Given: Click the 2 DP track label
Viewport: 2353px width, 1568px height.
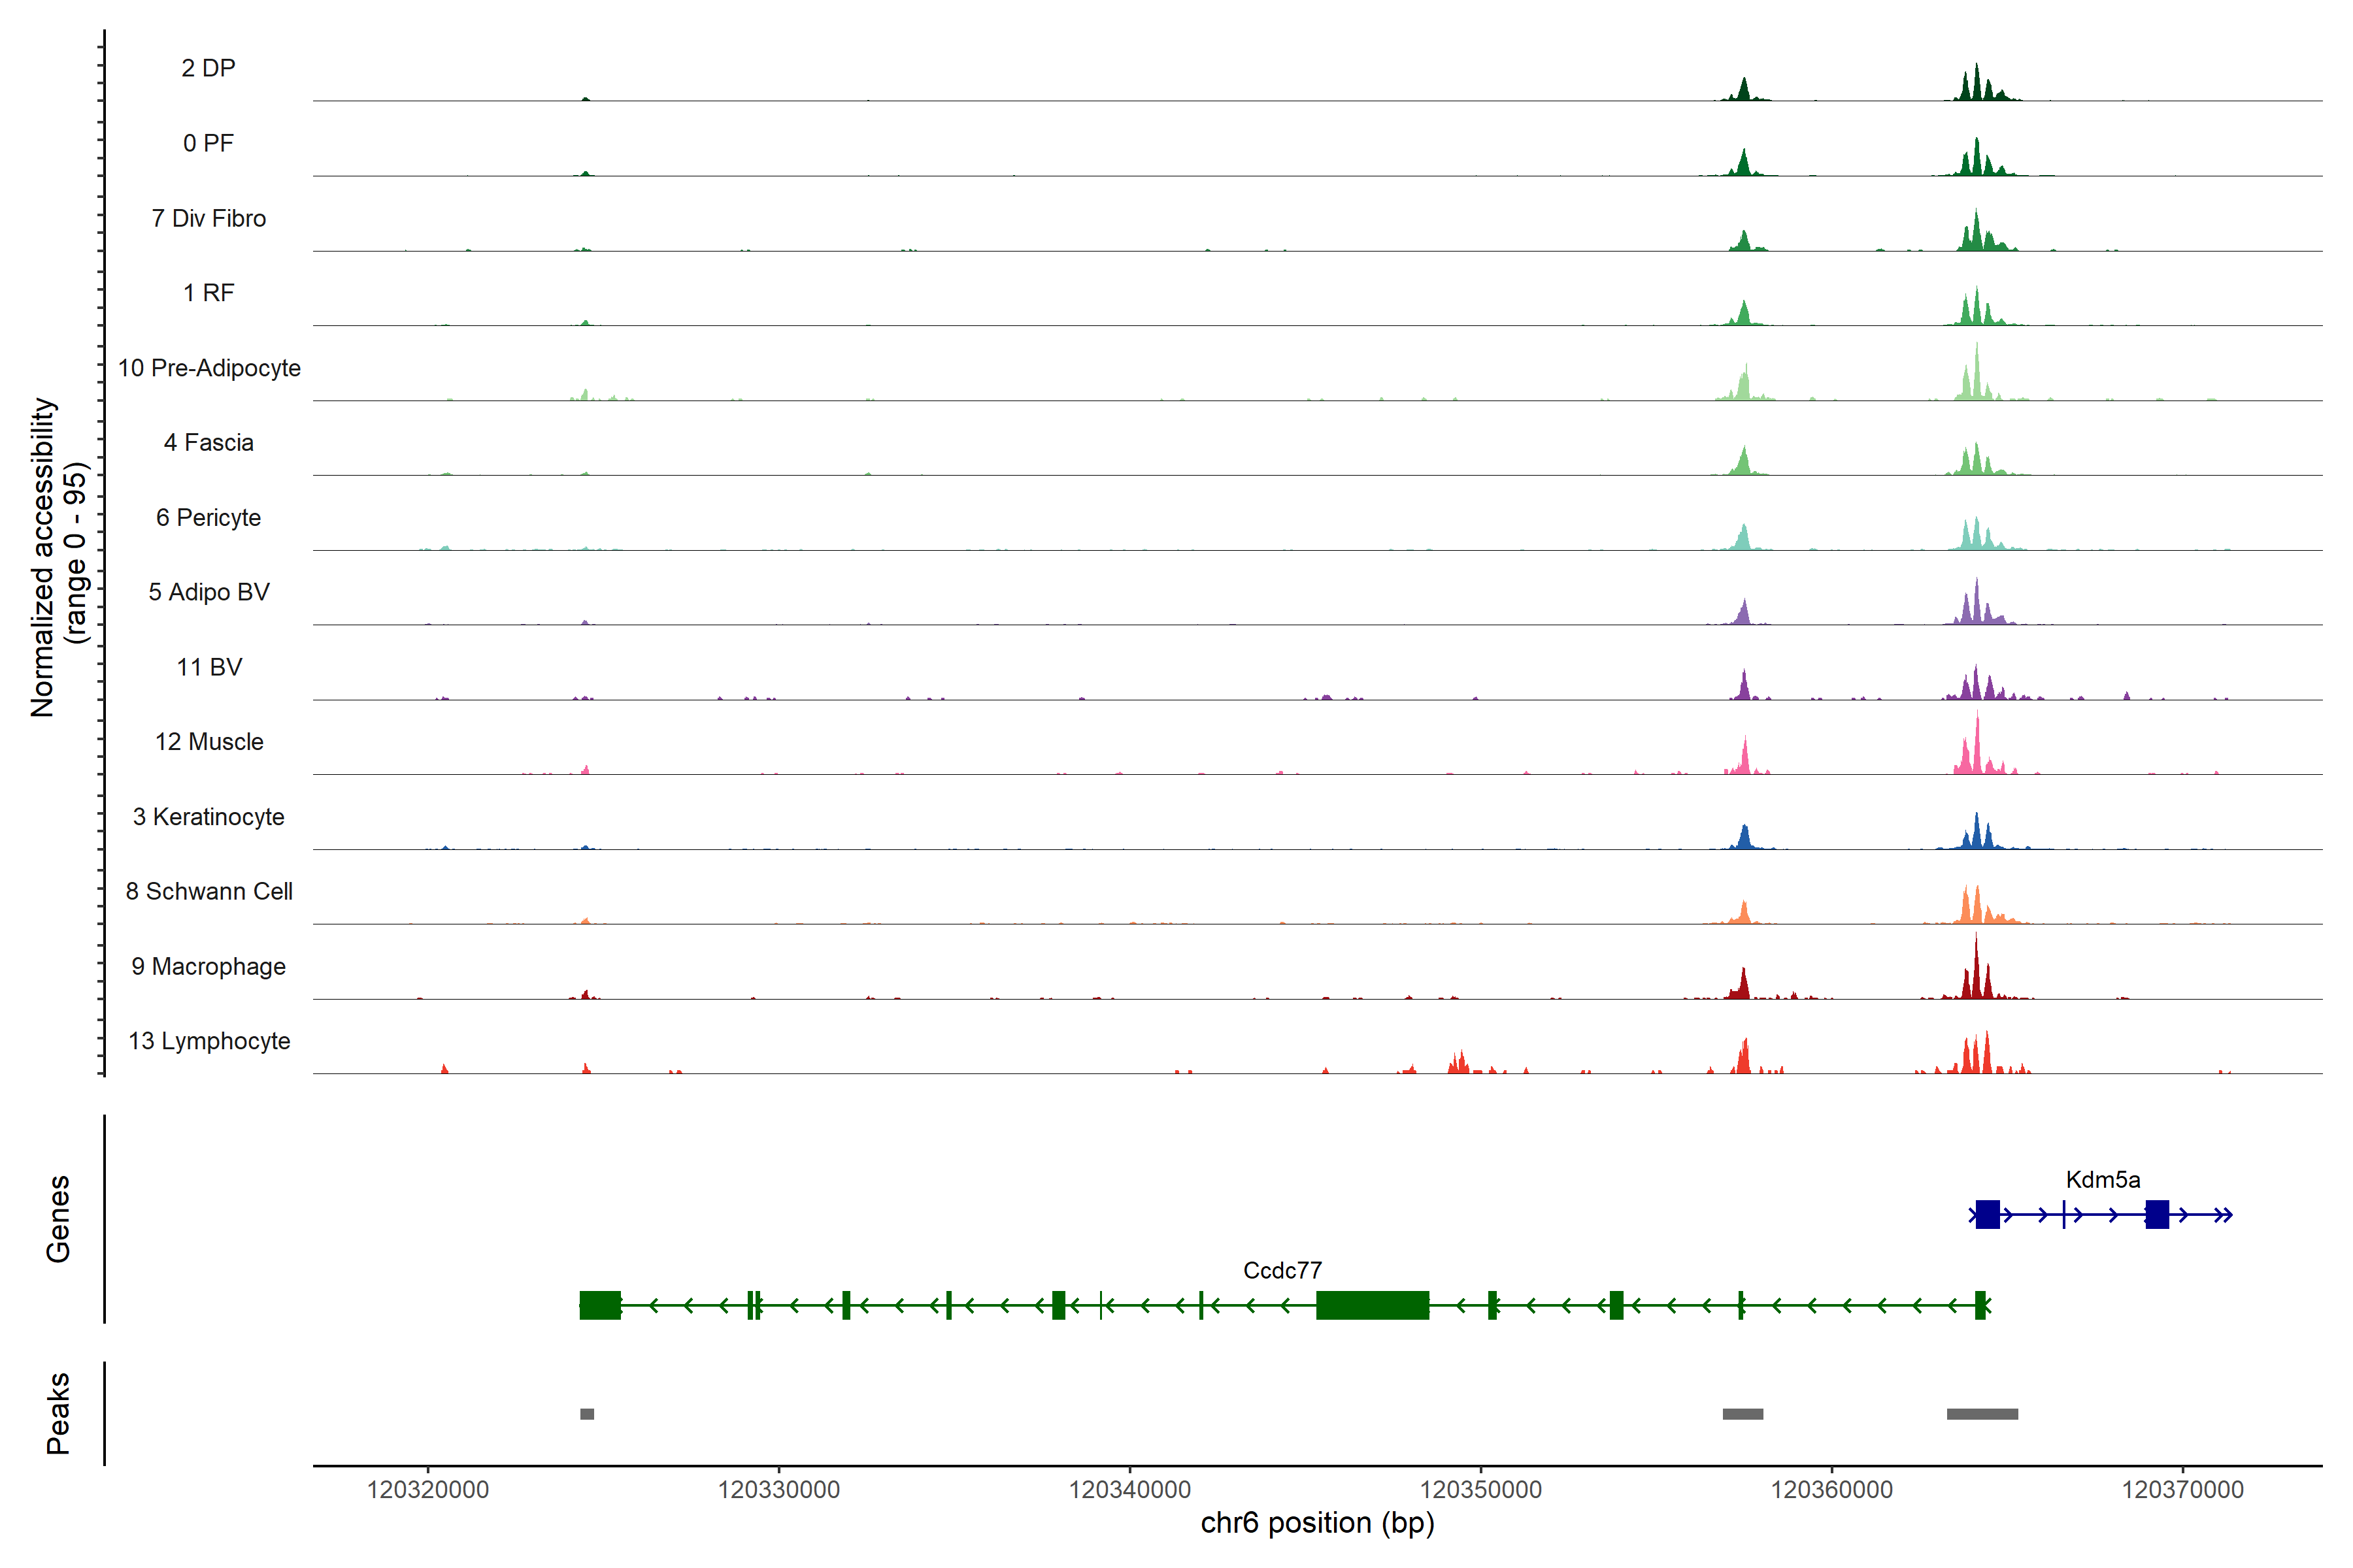Looking at the screenshot, I should point(208,68).
